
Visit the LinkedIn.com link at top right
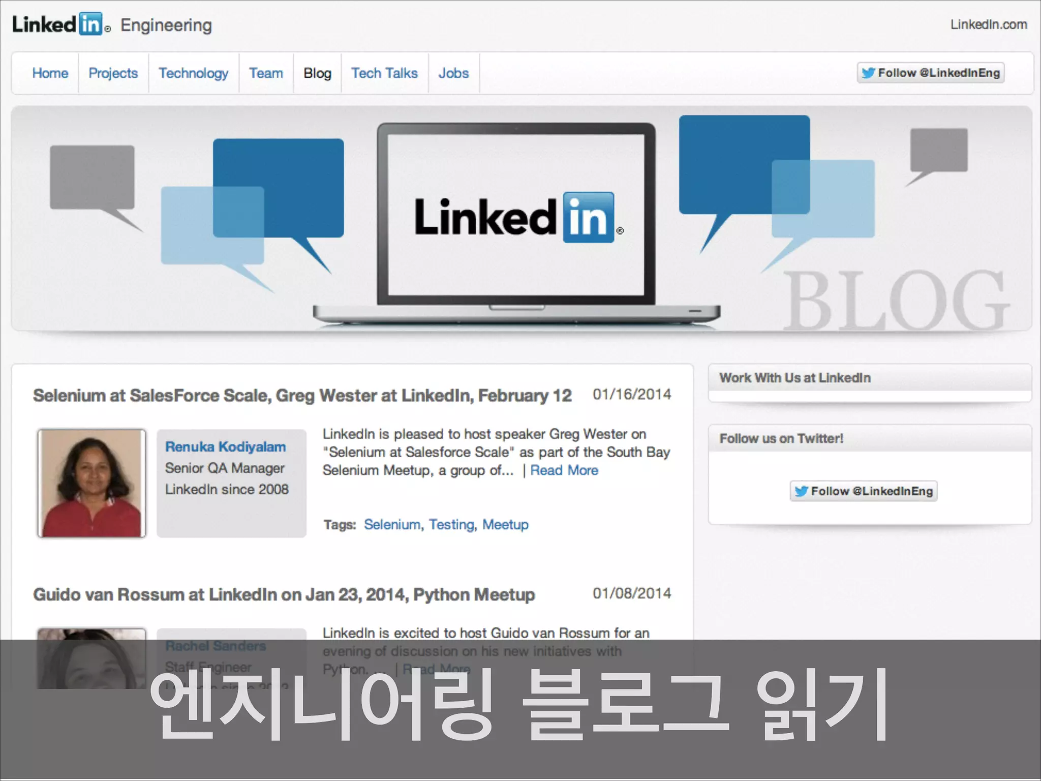point(988,24)
